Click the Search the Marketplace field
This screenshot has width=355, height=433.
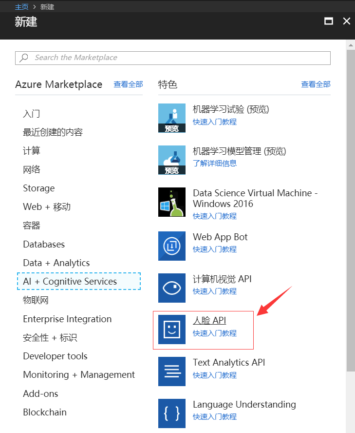(173, 58)
